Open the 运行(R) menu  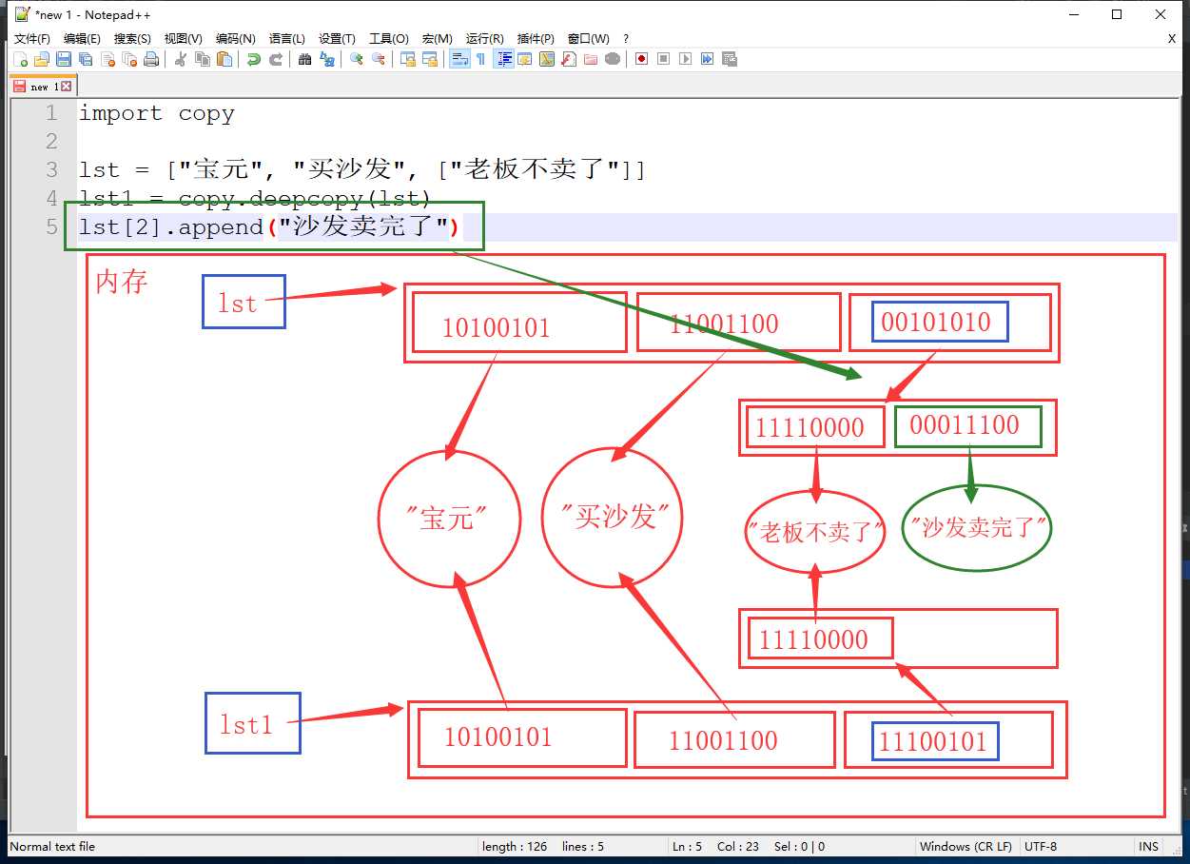[x=484, y=39]
